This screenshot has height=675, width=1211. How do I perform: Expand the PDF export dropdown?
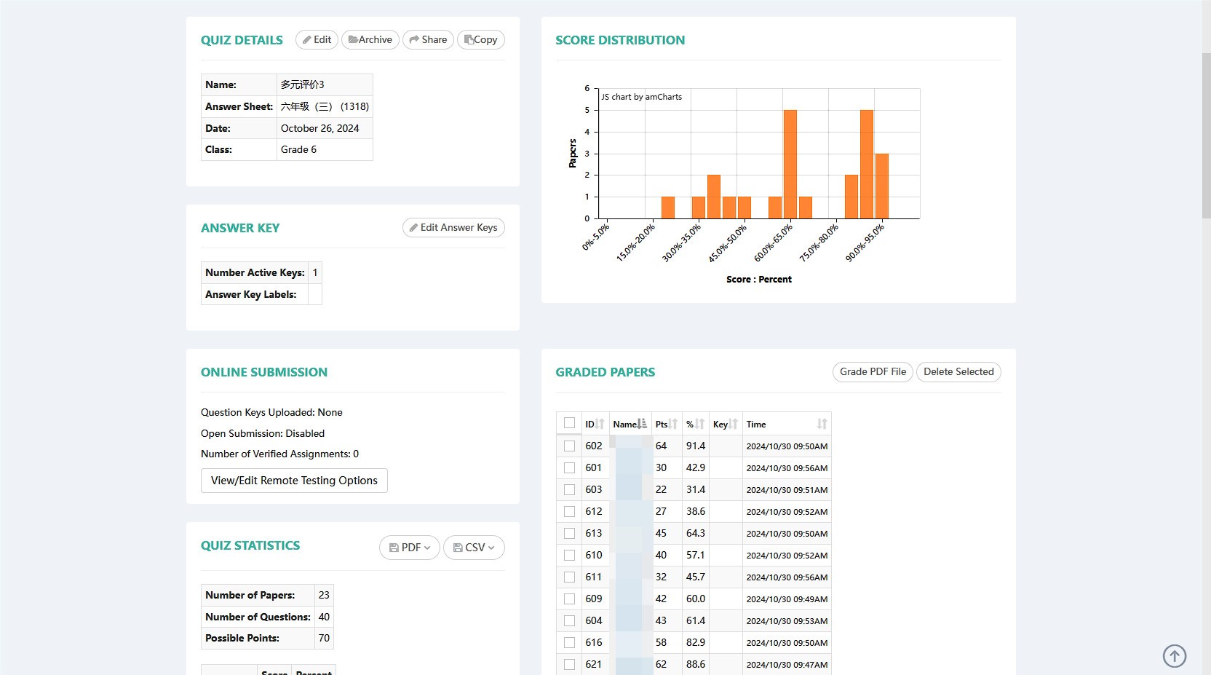coord(409,548)
